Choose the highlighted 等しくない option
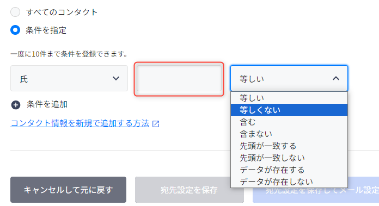The width and height of the screenshot is (379, 206). click(289, 110)
